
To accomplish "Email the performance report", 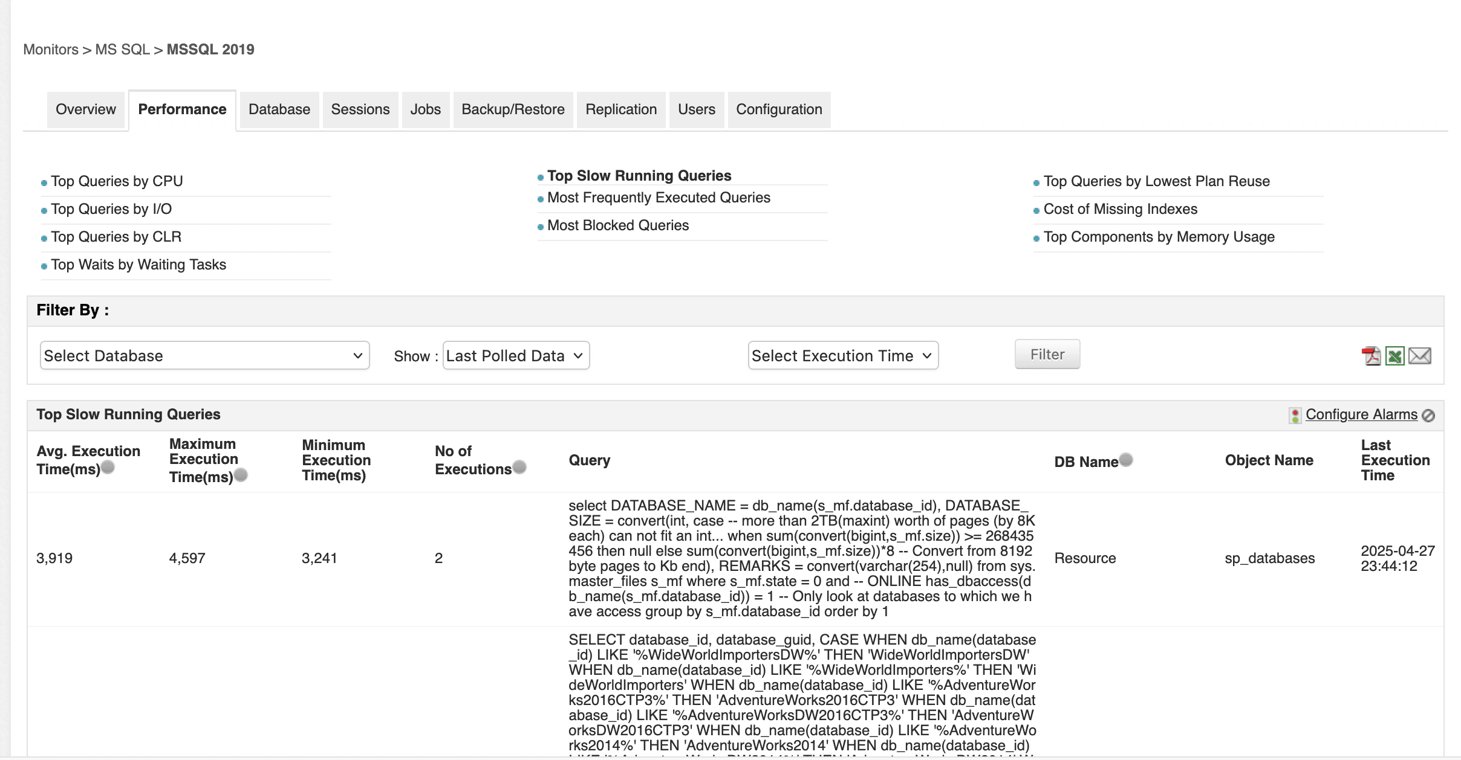I will pyautogui.click(x=1419, y=355).
